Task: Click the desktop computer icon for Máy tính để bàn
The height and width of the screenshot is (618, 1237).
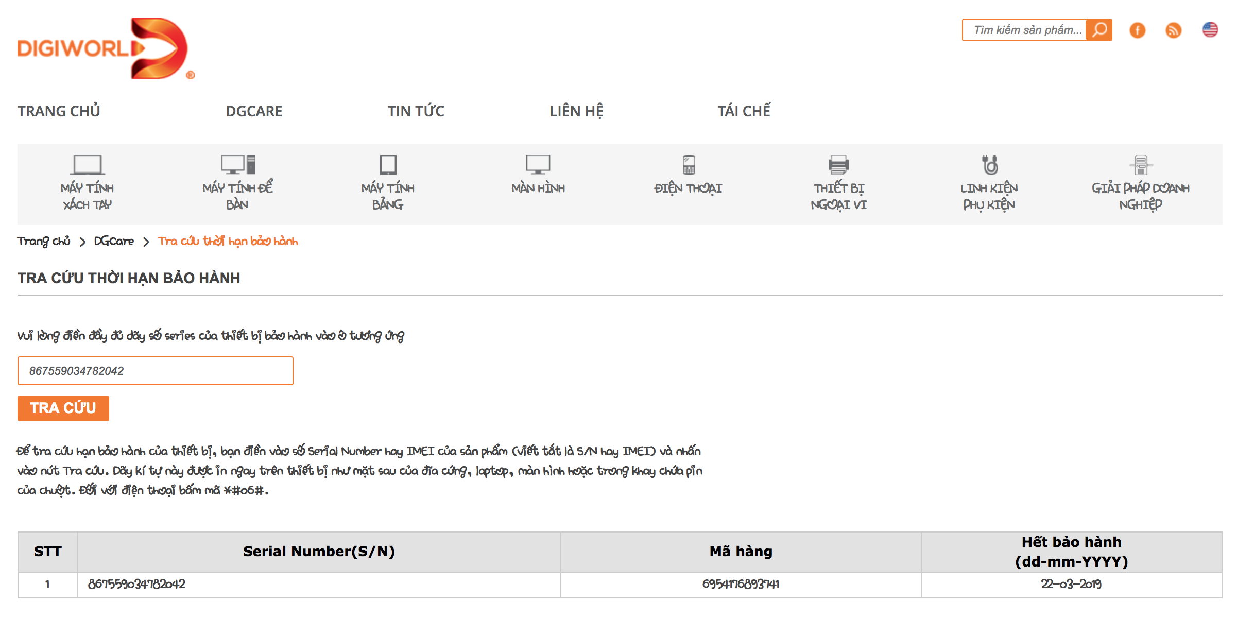Action: 238,165
